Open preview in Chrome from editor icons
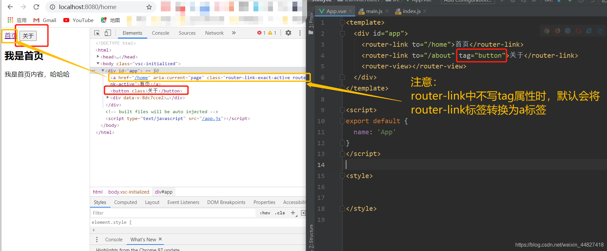Viewport: 607px width, 251px height. coord(547,31)
